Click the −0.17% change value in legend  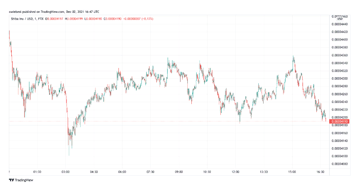point(149,18)
